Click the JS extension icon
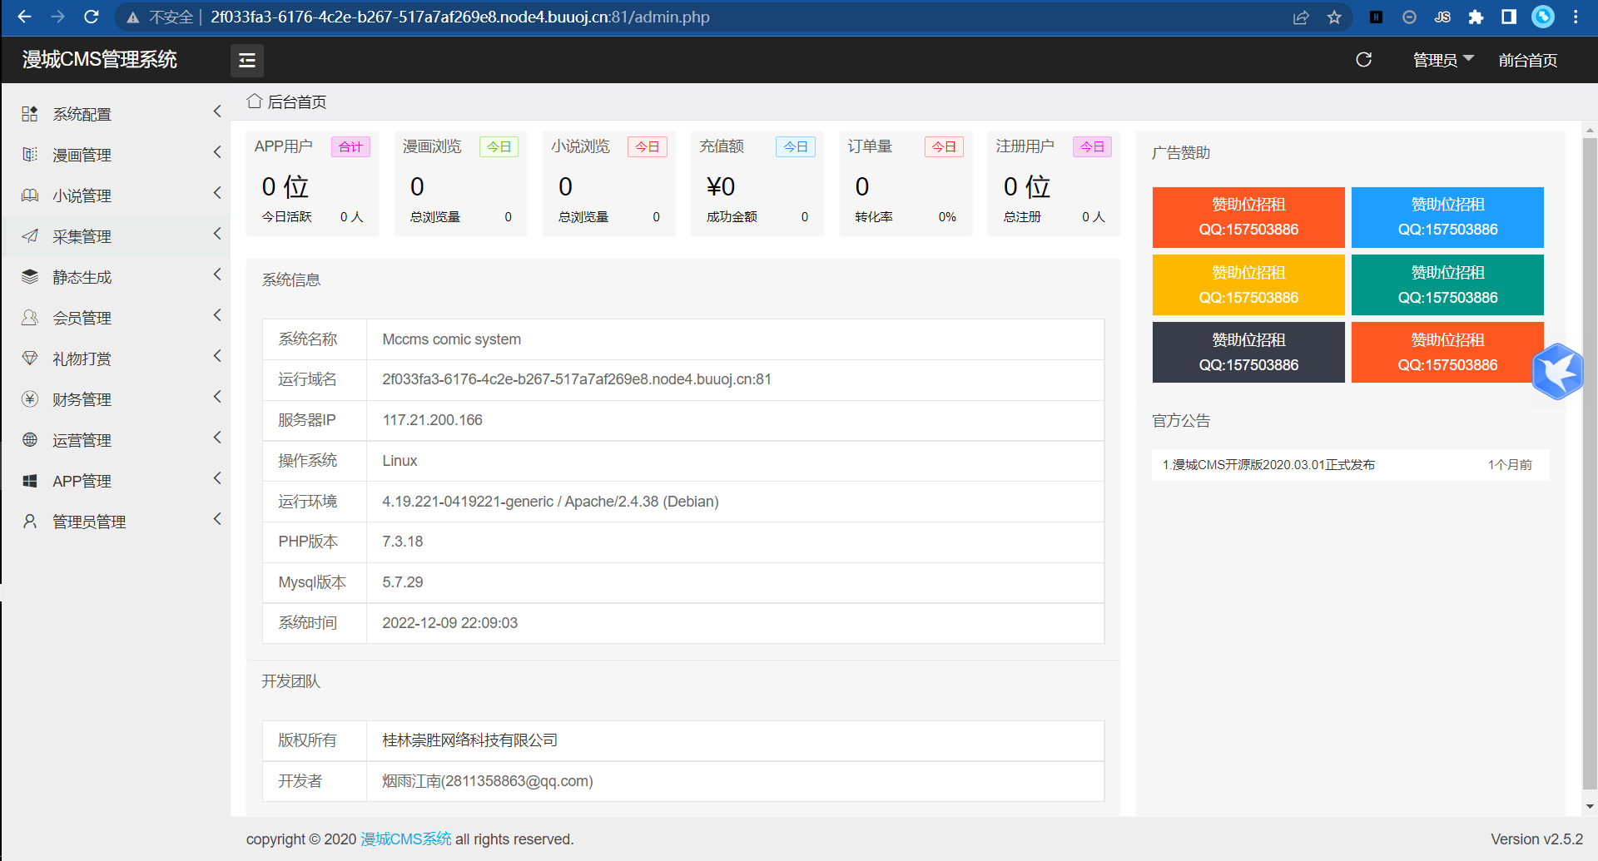The height and width of the screenshot is (861, 1598). click(x=1442, y=17)
